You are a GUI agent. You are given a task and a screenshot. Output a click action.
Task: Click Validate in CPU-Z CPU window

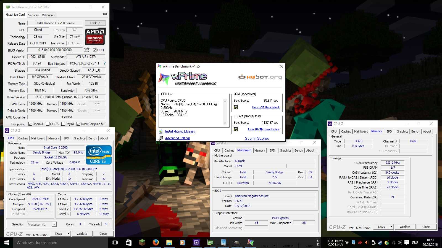tap(82, 234)
